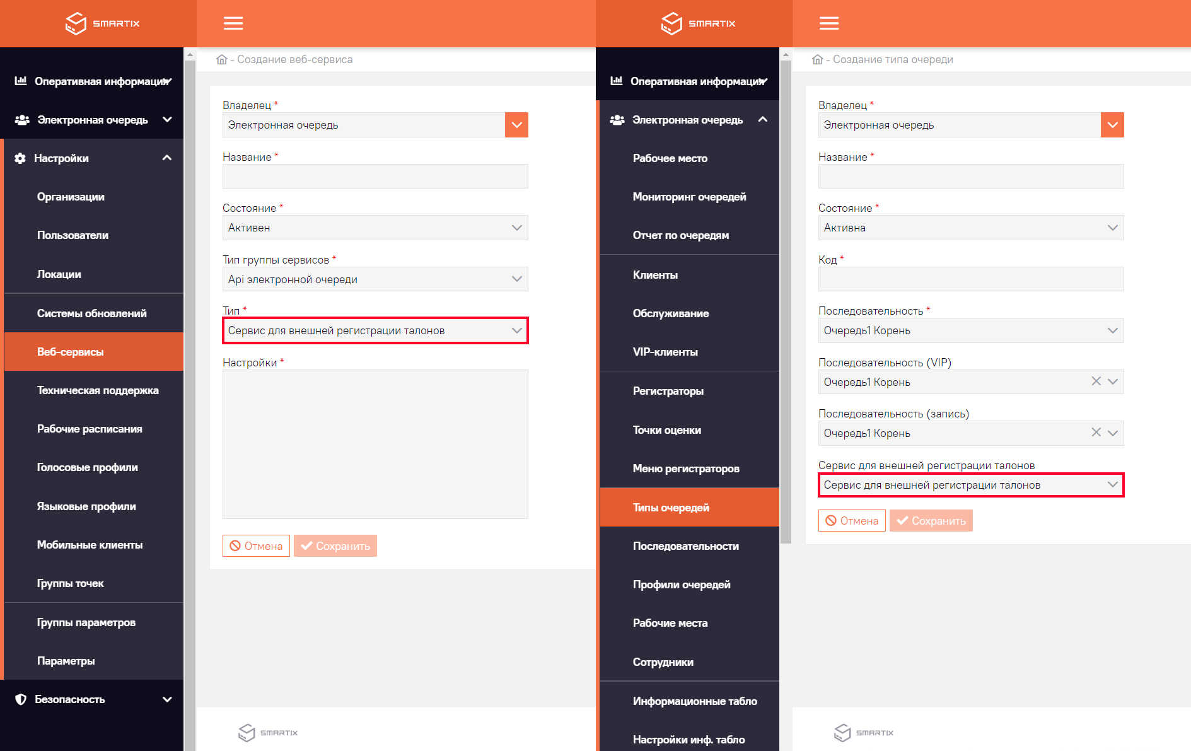Screen dimensions: 1191x751
Task: Open 'Группы точек' menu item
Action: 94,583
